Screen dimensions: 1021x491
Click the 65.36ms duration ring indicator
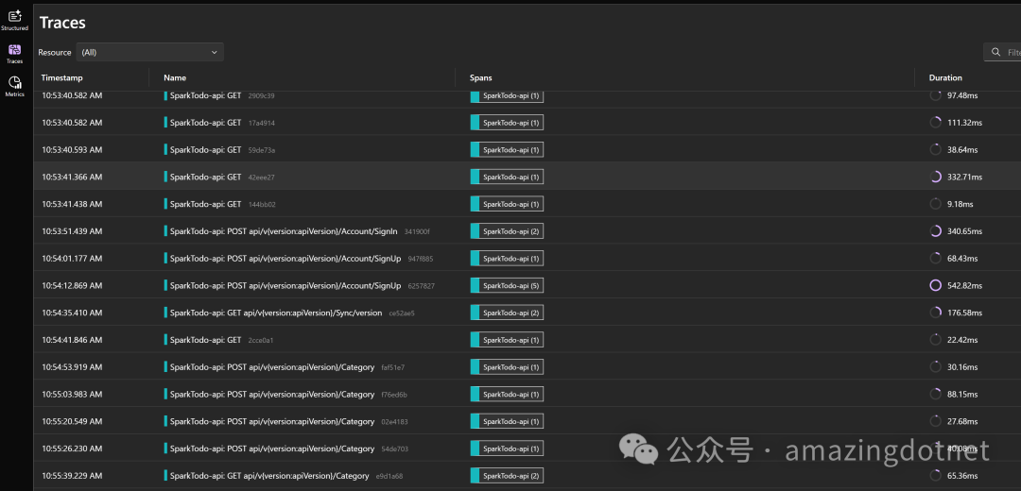936,475
